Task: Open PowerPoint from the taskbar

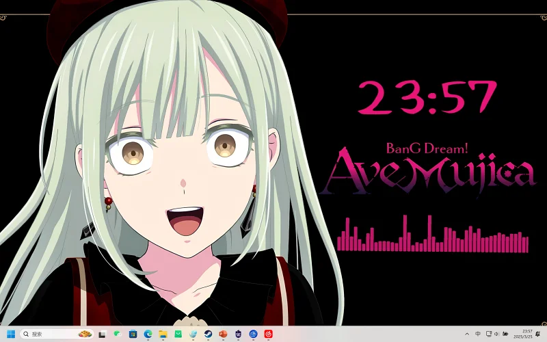Action: pos(224,334)
